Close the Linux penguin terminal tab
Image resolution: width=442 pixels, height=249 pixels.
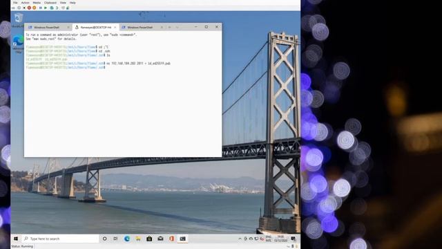[x=115, y=28]
